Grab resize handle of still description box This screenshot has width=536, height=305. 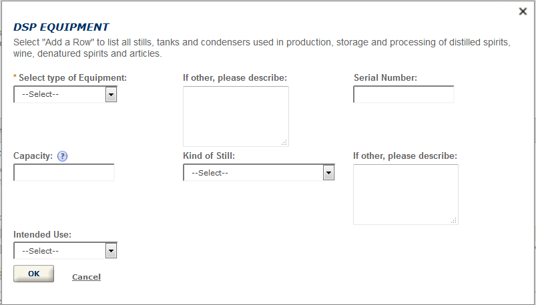(454, 220)
